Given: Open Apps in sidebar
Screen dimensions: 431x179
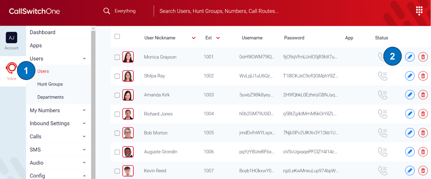Looking at the screenshot, I should [36, 46].
